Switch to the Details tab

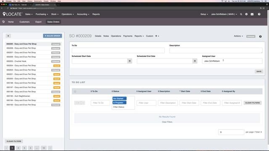98,36
